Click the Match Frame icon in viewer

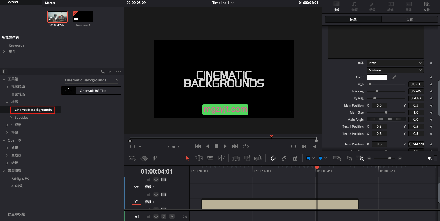point(293,146)
